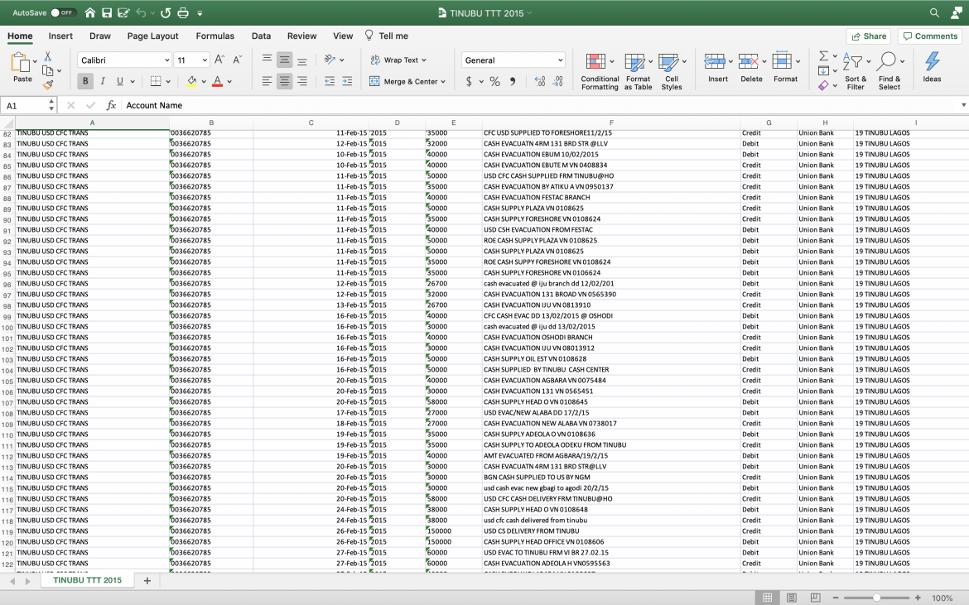Click the Insert Function fx icon
The image size is (969, 605).
tap(111, 106)
